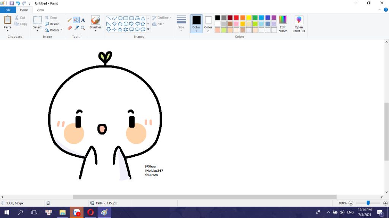Image resolution: width=389 pixels, height=218 pixels.
Task: Open the shape Fill dropdown
Action: click(x=158, y=24)
